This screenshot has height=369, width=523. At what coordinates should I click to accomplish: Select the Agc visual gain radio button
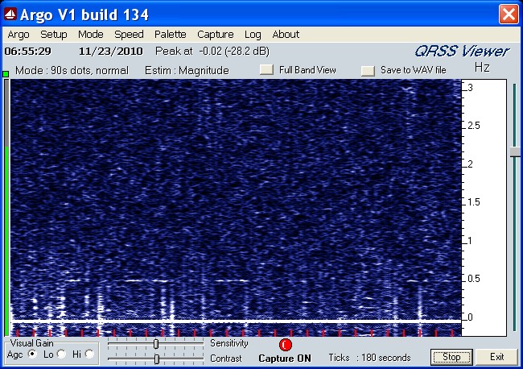[x=33, y=354]
